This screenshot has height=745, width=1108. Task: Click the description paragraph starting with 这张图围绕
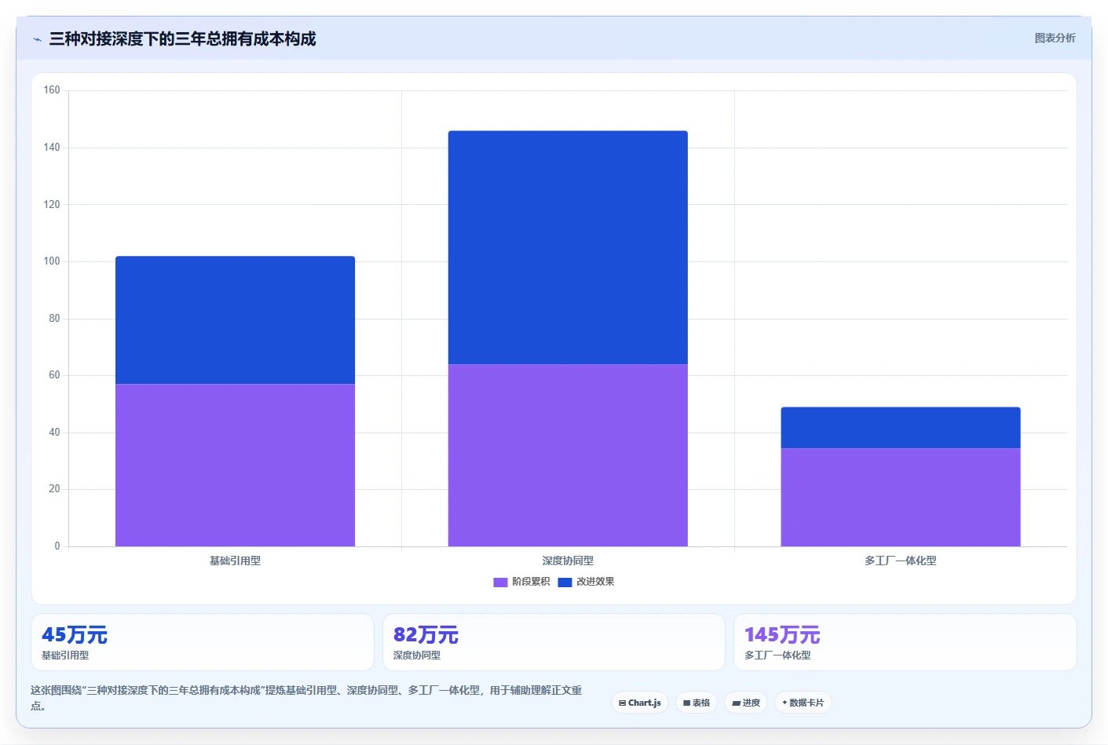306,698
